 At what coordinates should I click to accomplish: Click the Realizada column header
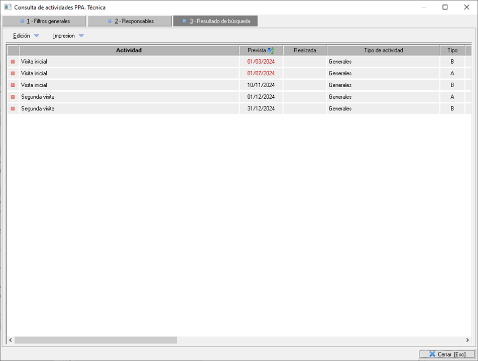pos(305,50)
